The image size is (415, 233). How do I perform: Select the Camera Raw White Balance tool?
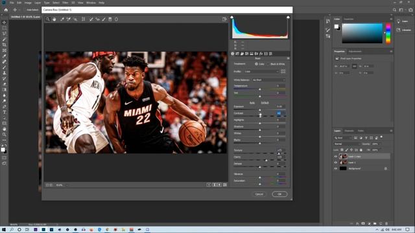pyautogui.click(x=62, y=19)
